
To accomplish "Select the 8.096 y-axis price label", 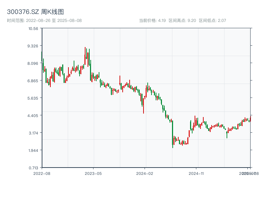I will pos(33,63).
